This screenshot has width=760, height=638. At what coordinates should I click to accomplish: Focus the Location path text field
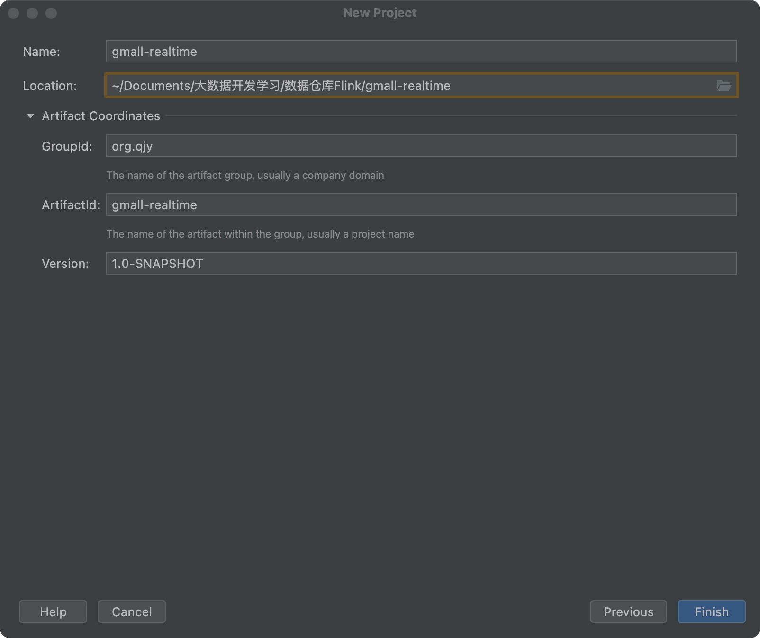coord(407,86)
